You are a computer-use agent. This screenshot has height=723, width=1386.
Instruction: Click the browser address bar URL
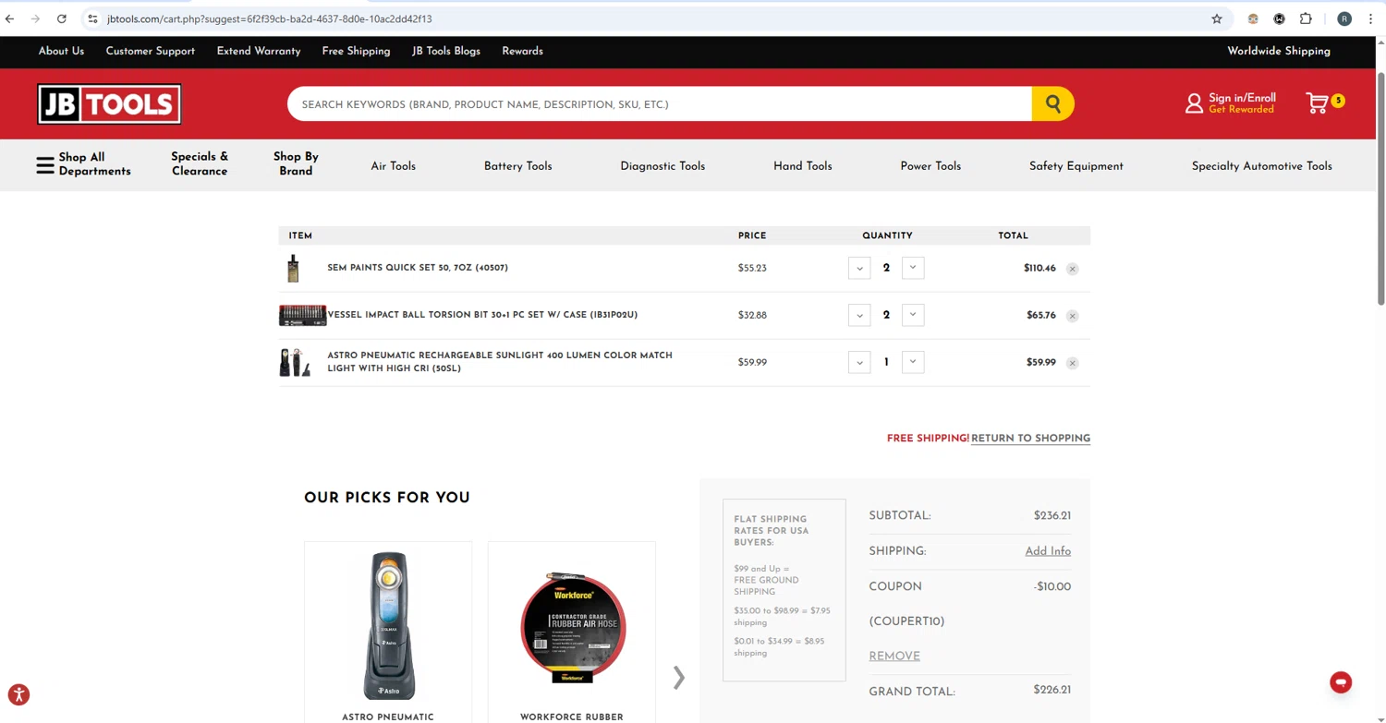coord(269,18)
